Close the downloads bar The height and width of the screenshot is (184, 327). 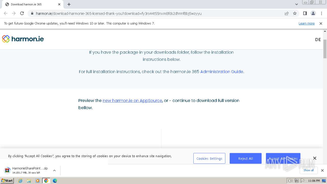tap(322, 170)
